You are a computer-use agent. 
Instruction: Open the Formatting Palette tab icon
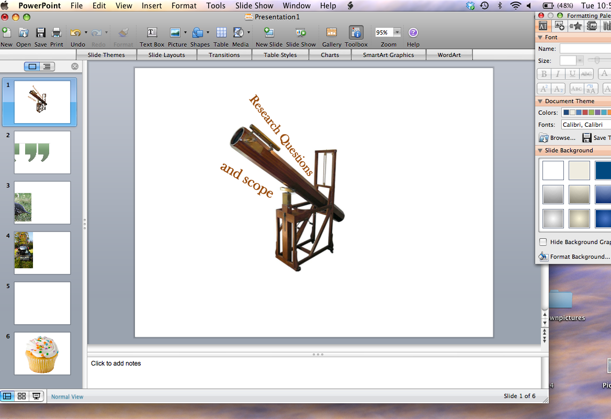click(543, 26)
